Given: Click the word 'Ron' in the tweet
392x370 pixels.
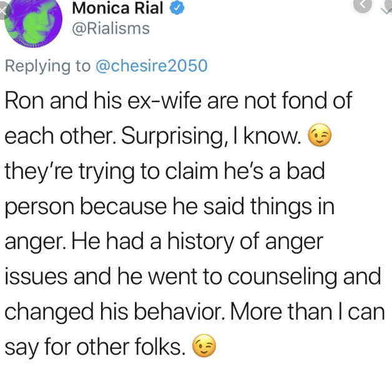Looking at the screenshot, I should [x=24, y=100].
